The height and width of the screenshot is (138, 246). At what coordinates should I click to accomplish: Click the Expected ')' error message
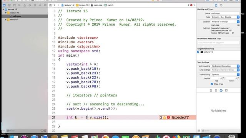pyautogui.click(x=180, y=117)
